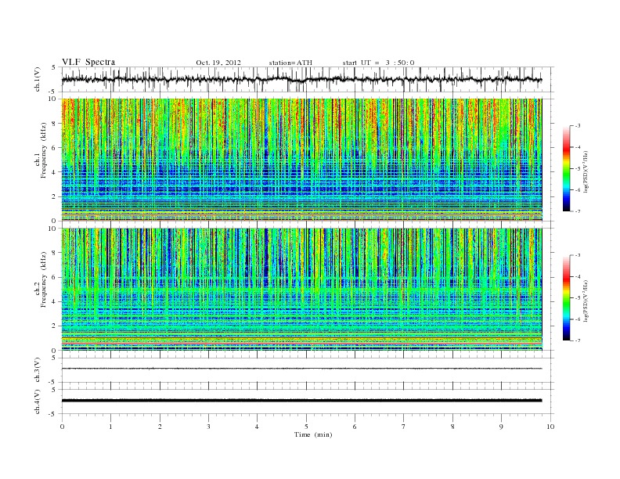620x479 pixels.
Task: Click the "ch.1(V)" waveform axis label
Action: point(37,79)
